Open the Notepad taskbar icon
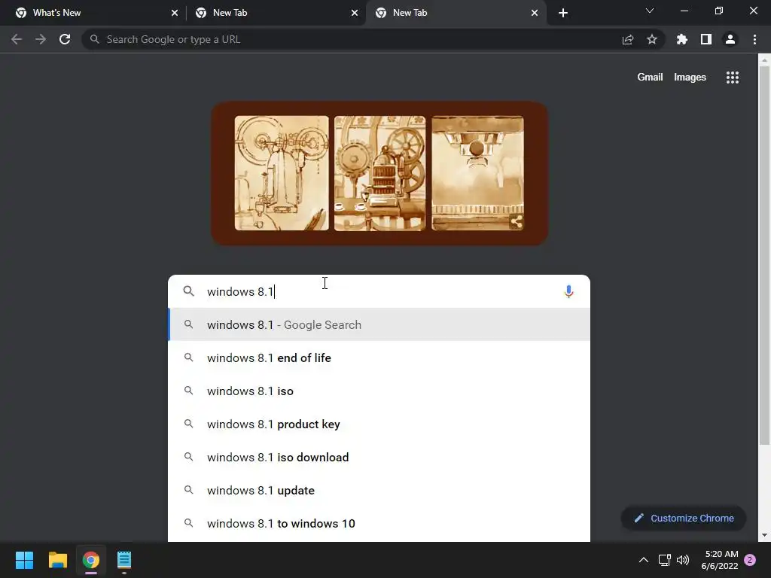Screen dimensions: 771x578 pos(124,560)
